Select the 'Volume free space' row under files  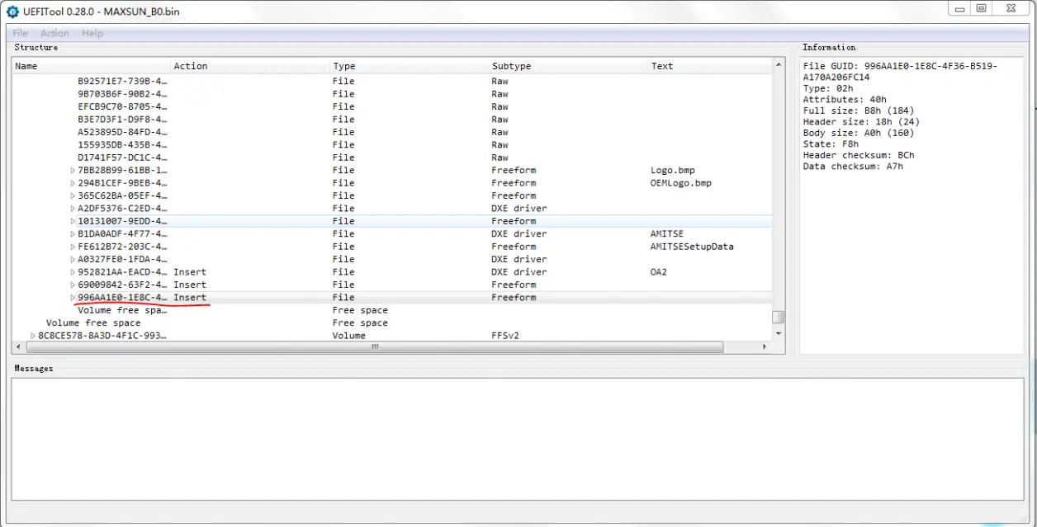click(x=392, y=310)
